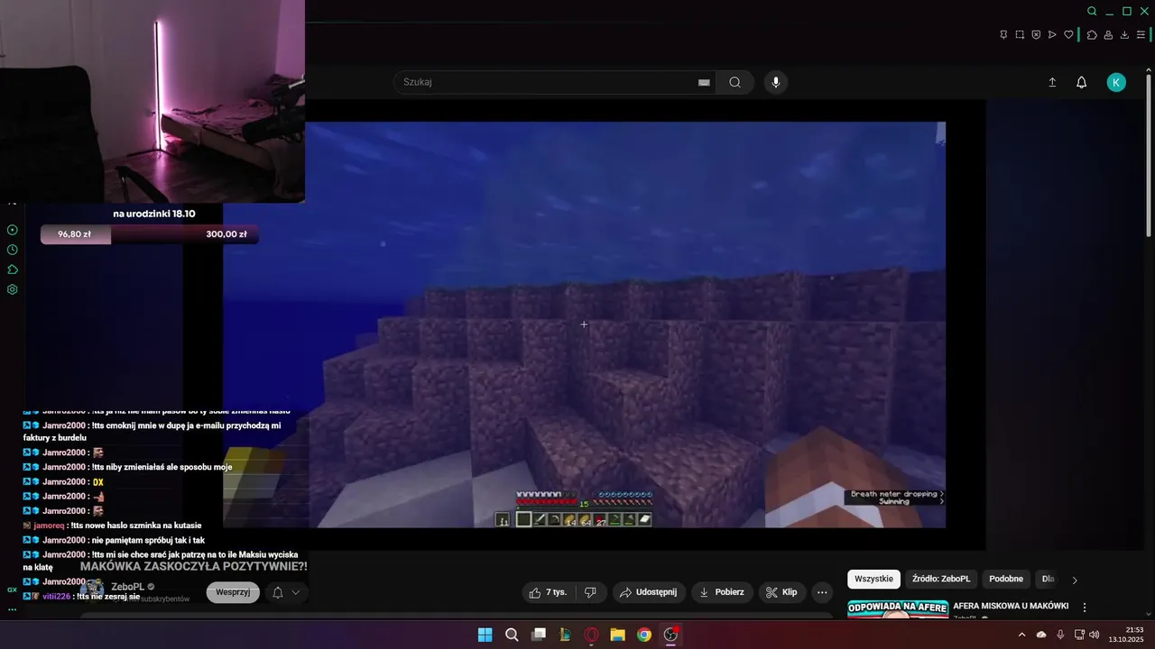Show more filter chips with right arrow
The height and width of the screenshot is (649, 1155).
pos(1074,580)
